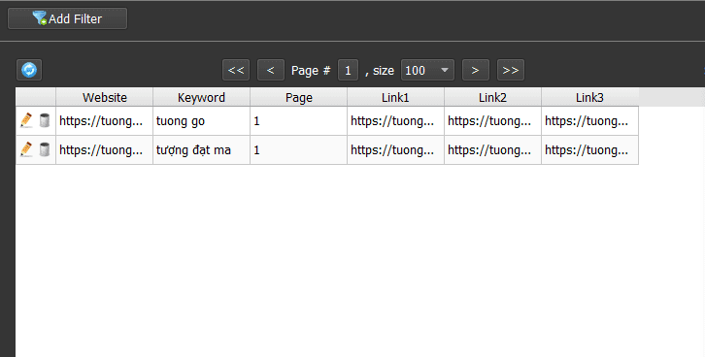This screenshot has height=357, width=705.
Task: Click the Link1 column header
Action: pyautogui.click(x=395, y=97)
